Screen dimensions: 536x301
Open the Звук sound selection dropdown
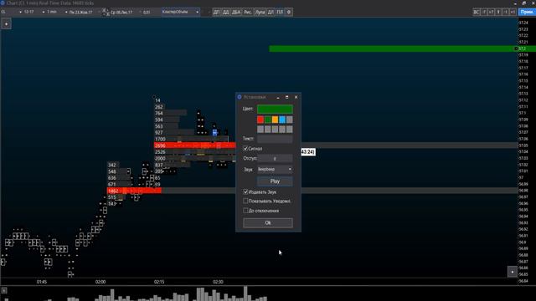(x=275, y=169)
